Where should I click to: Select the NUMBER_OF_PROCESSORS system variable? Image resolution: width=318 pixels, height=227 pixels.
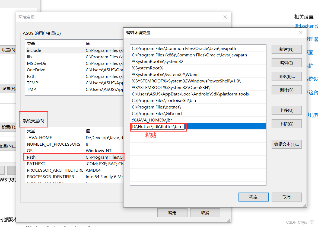tap(74, 144)
